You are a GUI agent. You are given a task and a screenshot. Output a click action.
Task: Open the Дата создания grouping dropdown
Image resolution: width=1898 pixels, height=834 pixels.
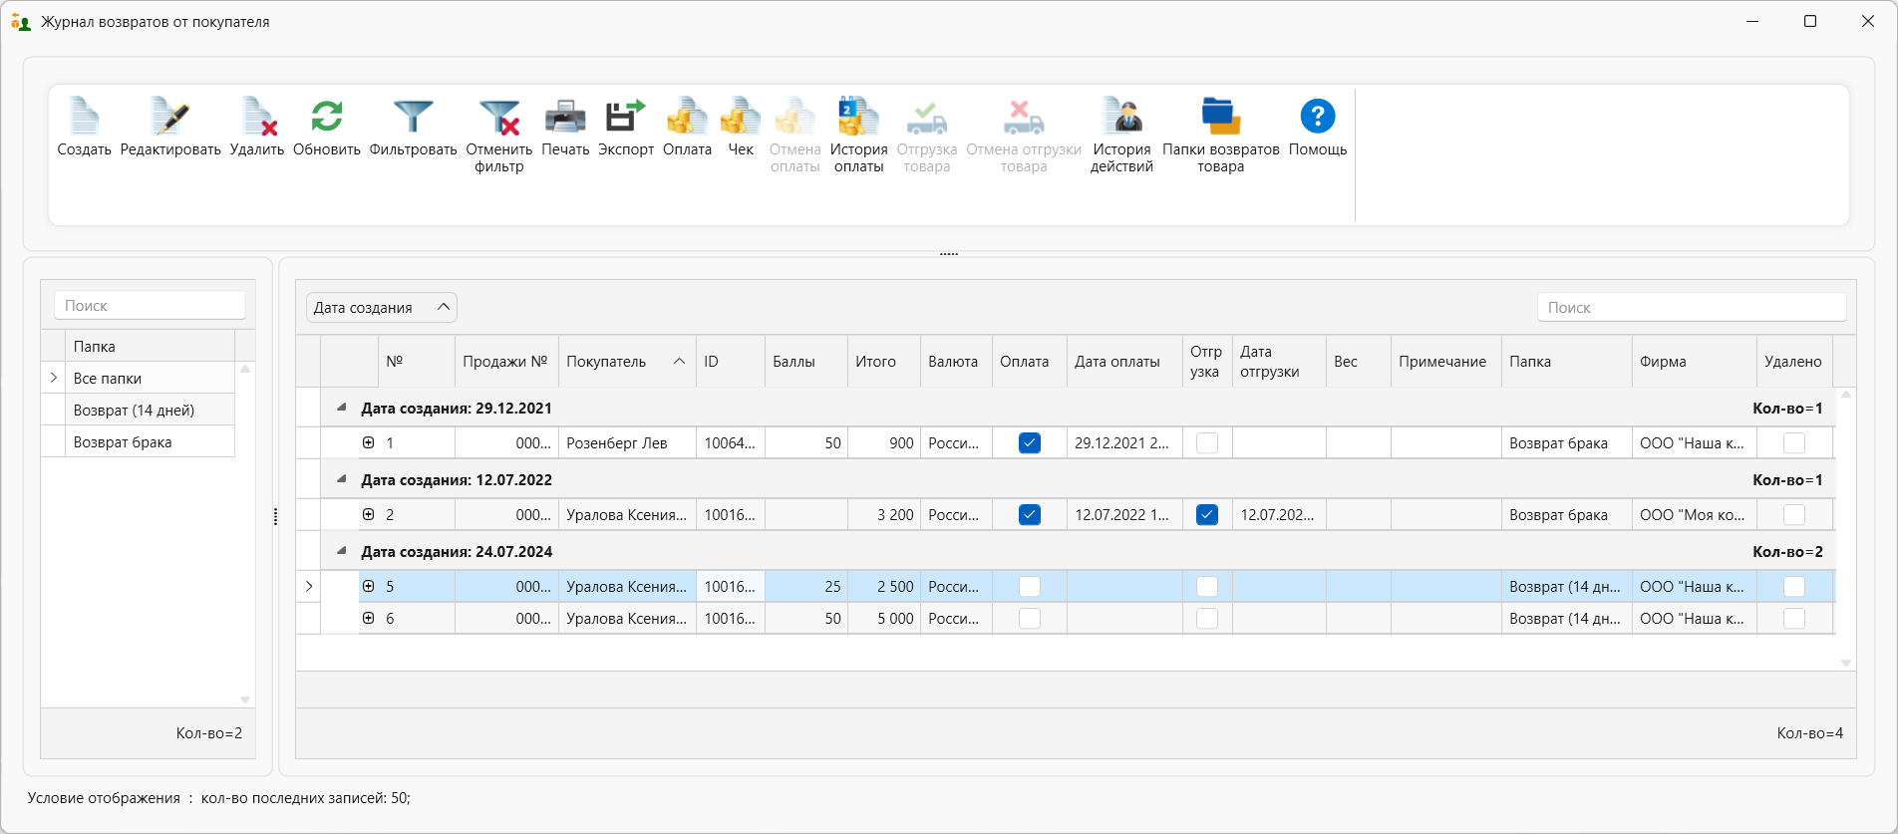(x=382, y=308)
